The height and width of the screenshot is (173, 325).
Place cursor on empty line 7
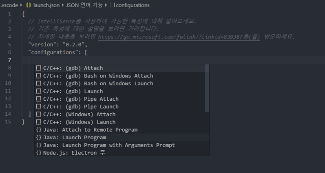point(166,60)
